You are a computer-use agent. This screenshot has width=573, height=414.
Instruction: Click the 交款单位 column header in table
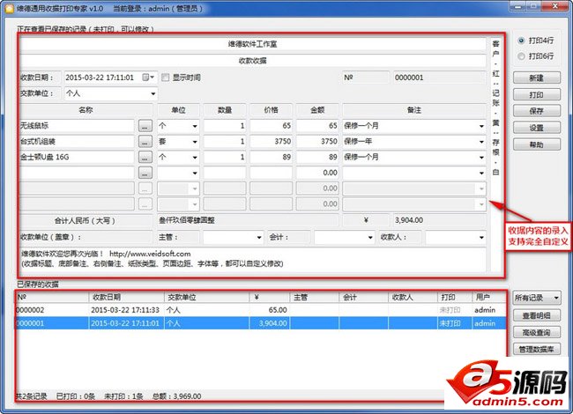click(x=207, y=297)
